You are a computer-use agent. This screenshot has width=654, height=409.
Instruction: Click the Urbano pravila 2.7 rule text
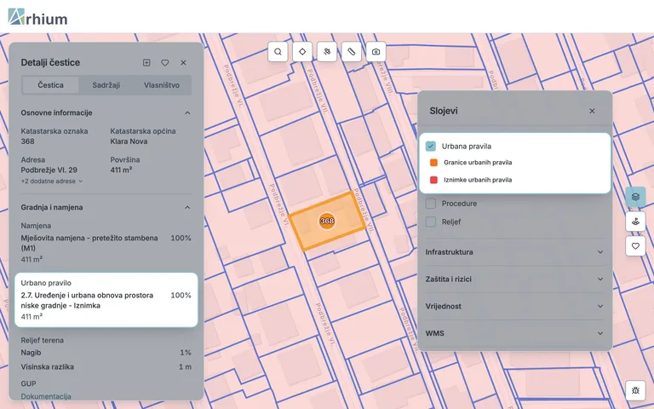87,301
